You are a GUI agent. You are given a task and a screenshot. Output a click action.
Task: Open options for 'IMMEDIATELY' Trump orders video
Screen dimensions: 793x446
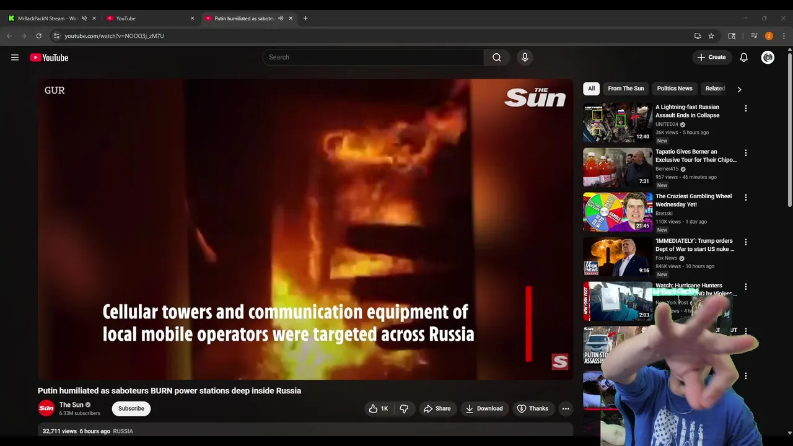pos(746,242)
